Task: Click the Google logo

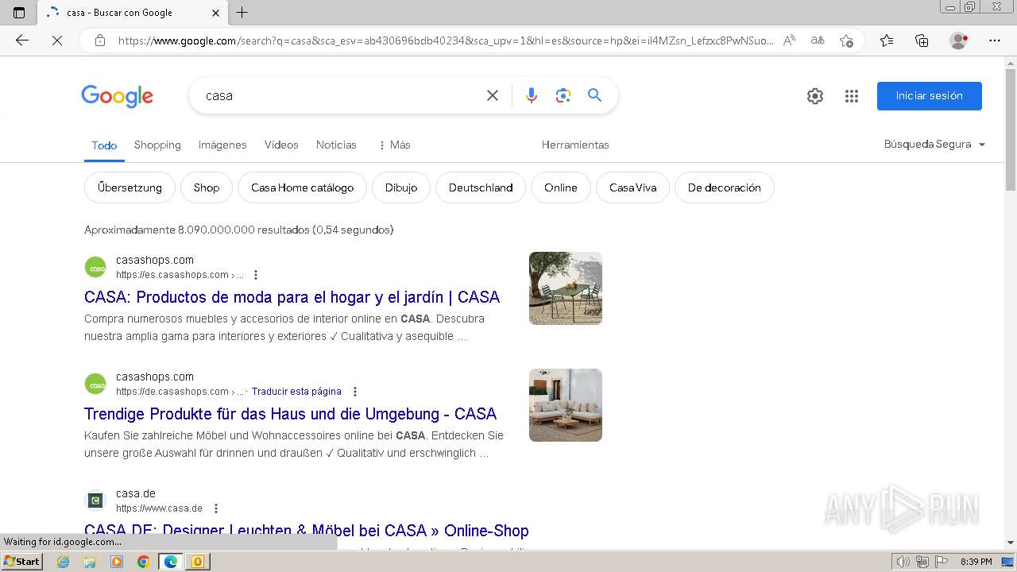Action: 117,96
